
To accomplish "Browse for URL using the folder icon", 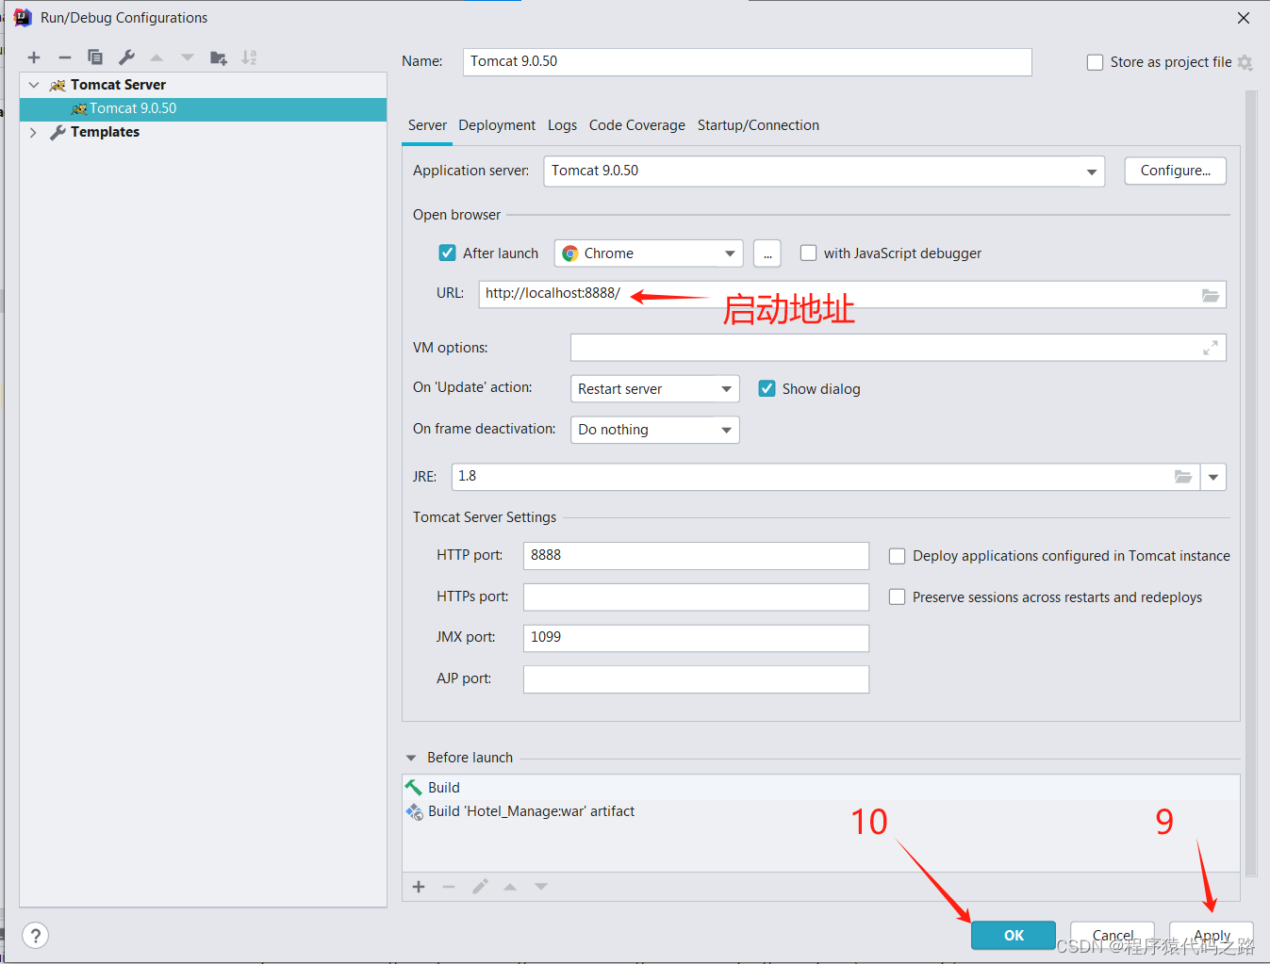I will [x=1211, y=295].
